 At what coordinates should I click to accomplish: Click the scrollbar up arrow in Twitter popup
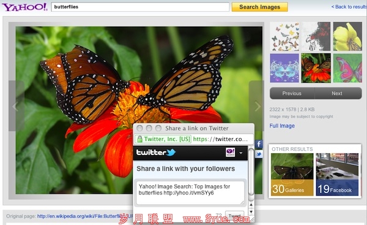click(x=251, y=205)
